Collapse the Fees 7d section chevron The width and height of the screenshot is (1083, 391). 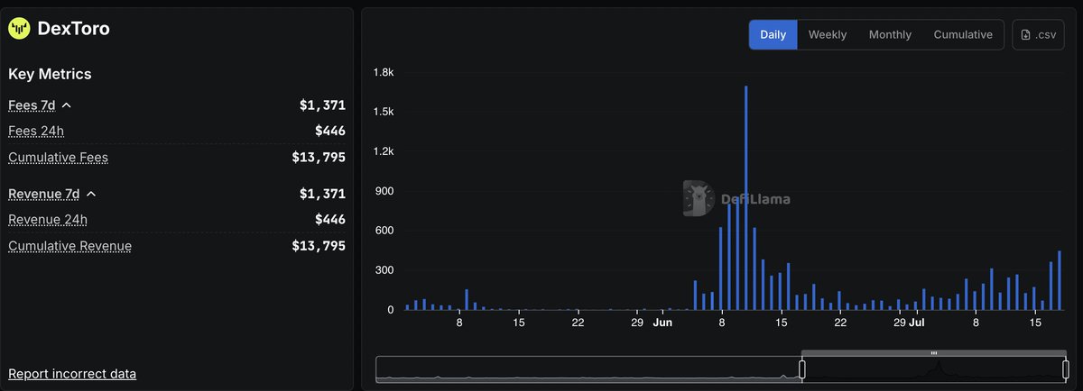pyautogui.click(x=67, y=105)
